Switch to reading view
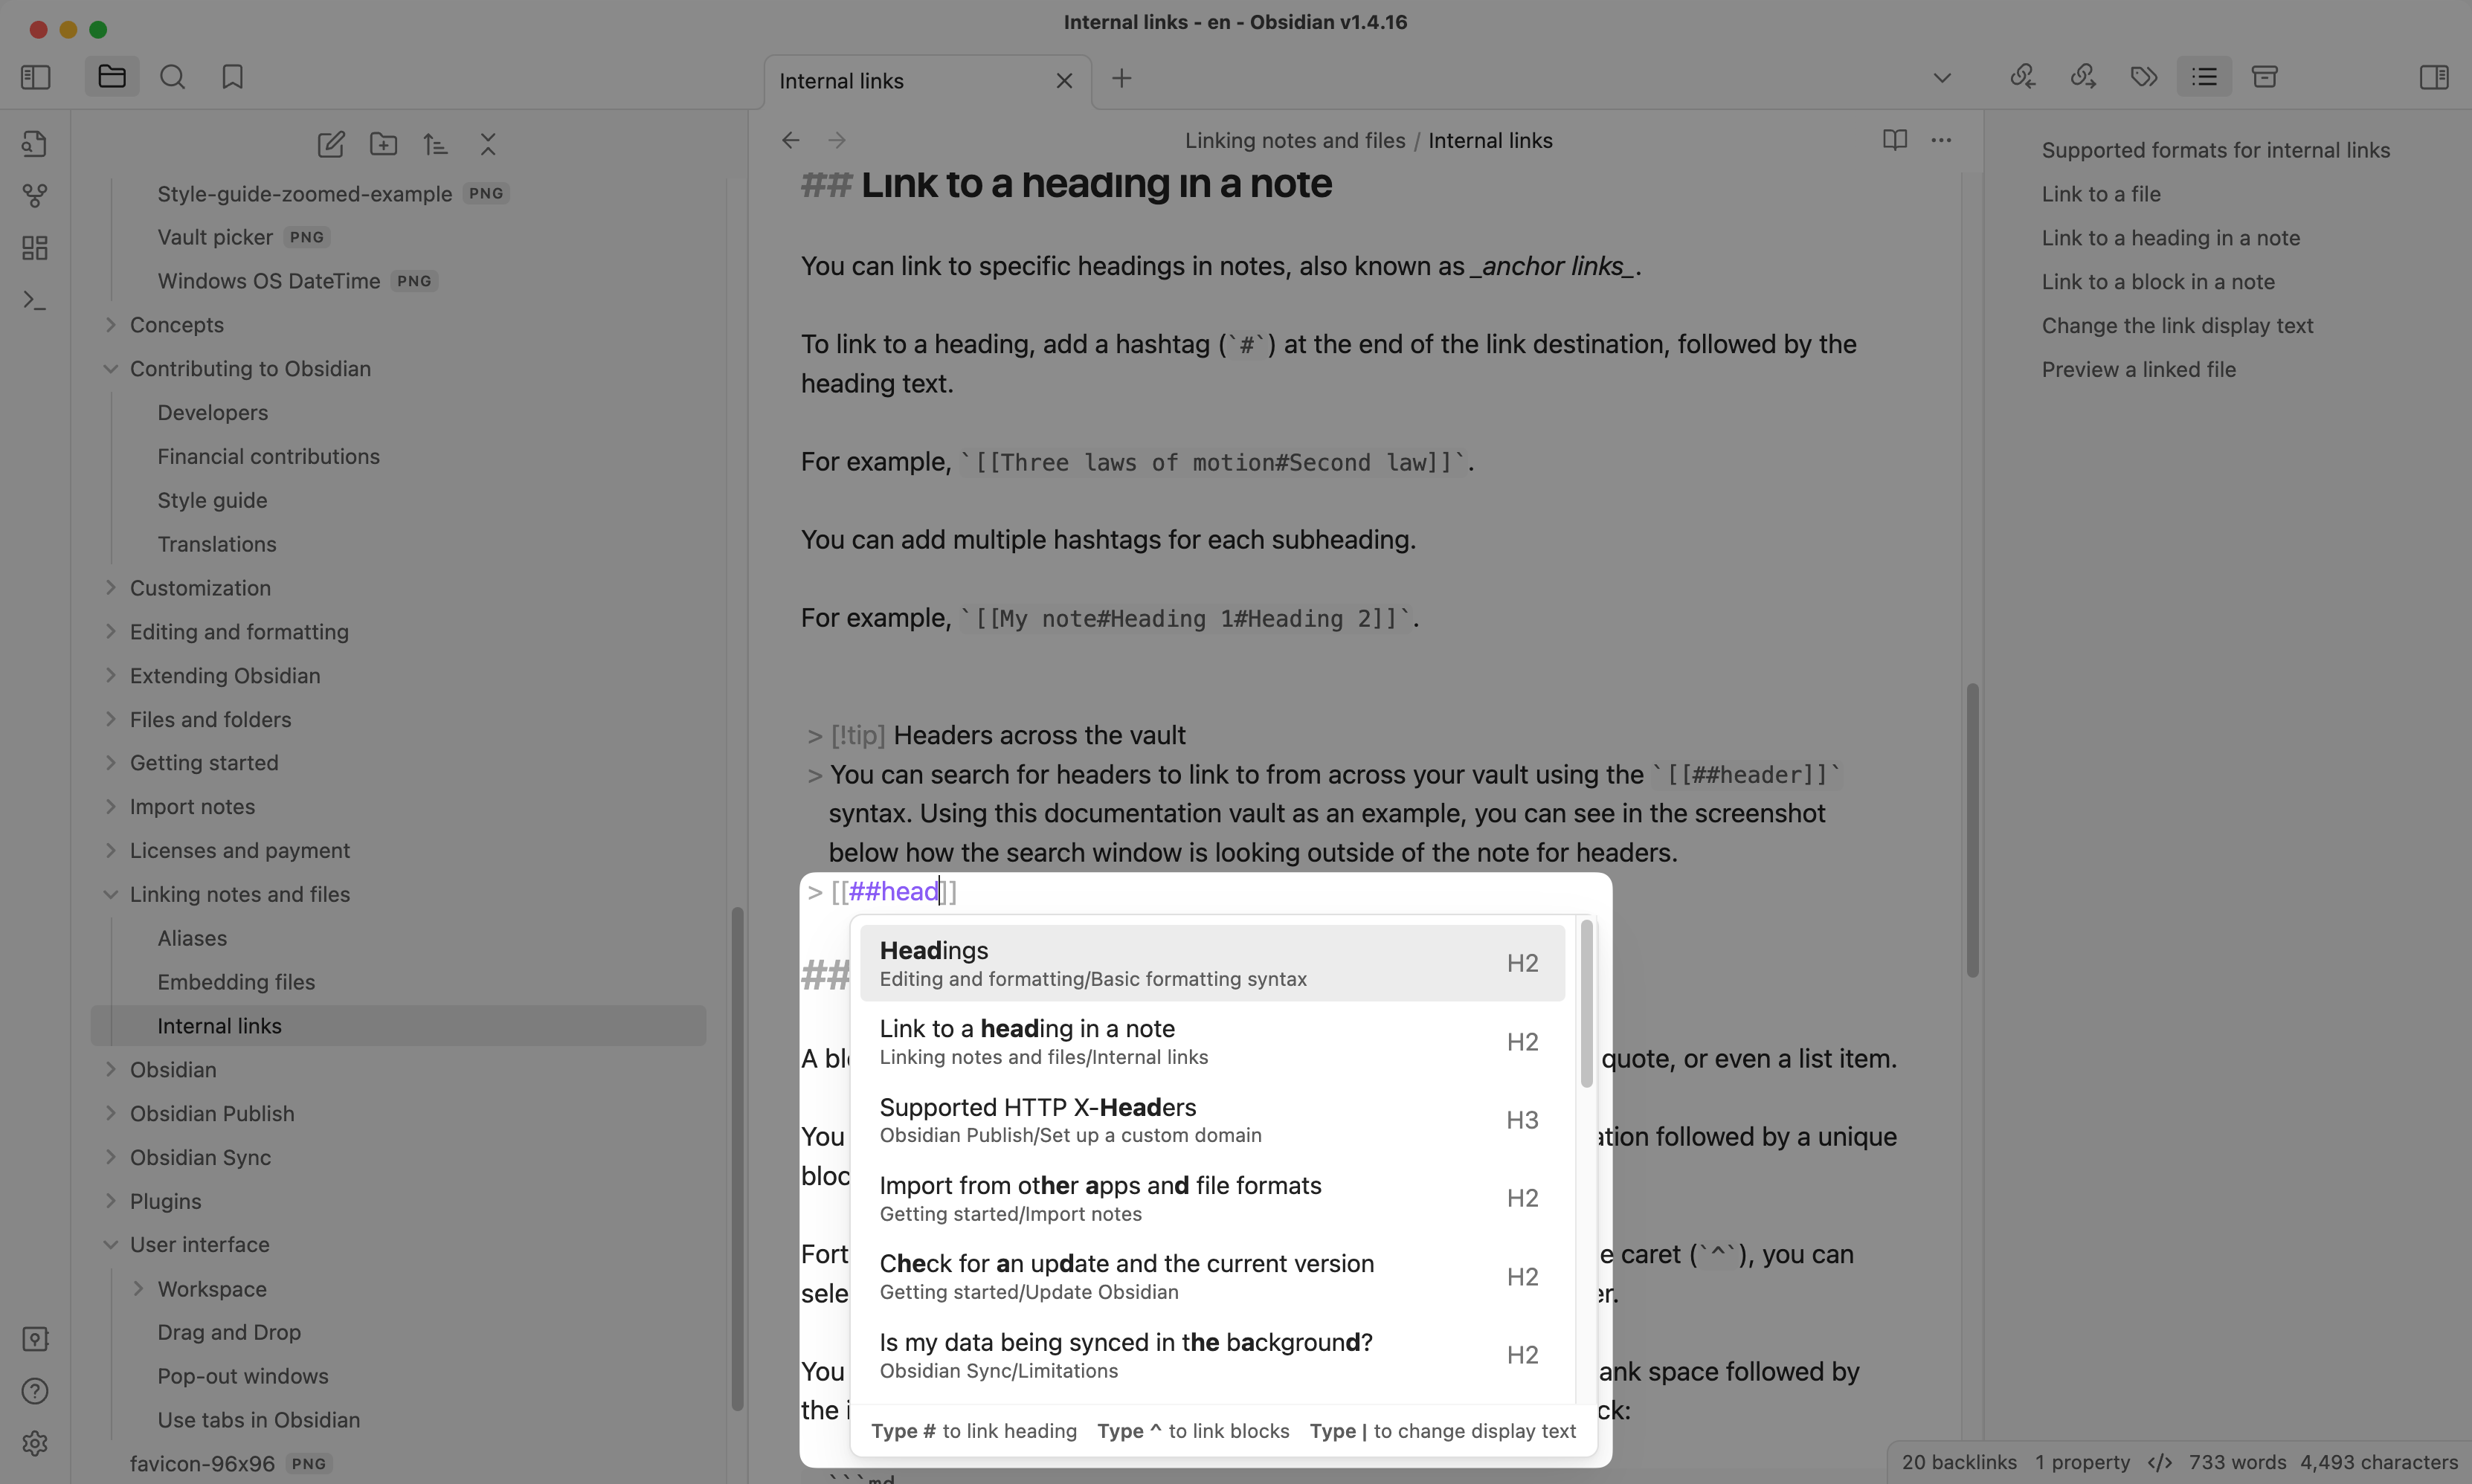2472x1484 pixels. tap(1895, 140)
